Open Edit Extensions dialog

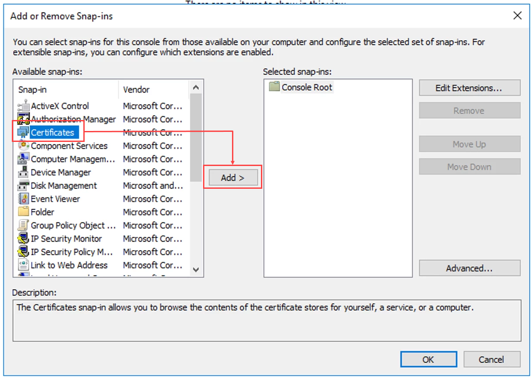click(x=469, y=88)
